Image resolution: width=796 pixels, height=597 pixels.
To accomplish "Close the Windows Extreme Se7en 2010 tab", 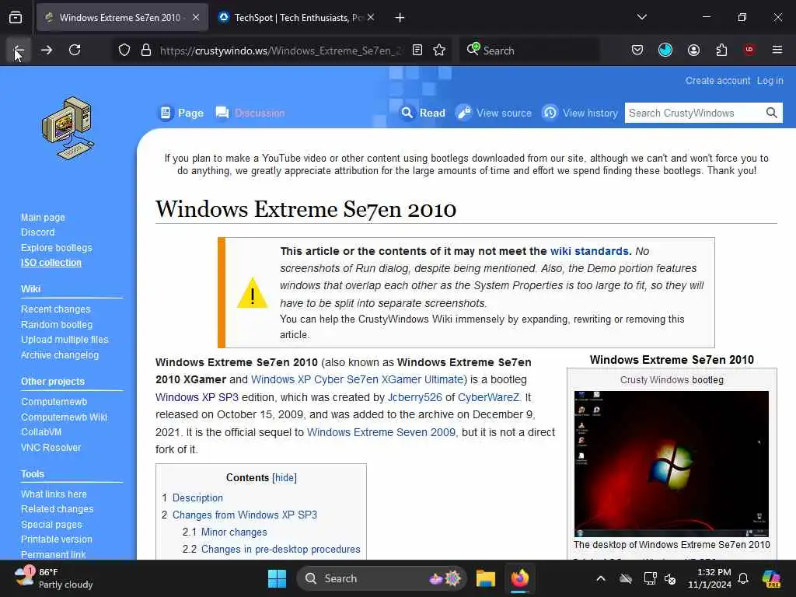I will 196,18.
